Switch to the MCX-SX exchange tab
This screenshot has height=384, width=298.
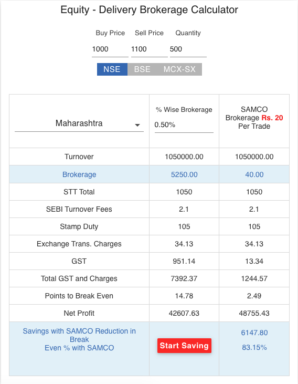pos(179,69)
